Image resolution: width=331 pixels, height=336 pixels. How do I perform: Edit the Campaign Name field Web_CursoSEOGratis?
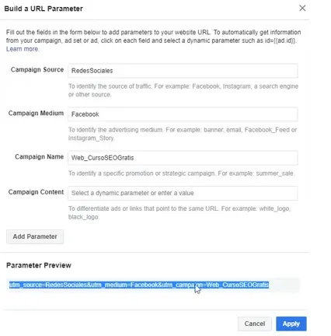click(183, 158)
